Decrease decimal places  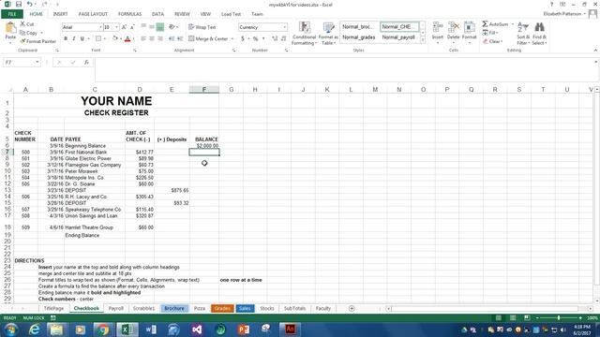click(283, 38)
